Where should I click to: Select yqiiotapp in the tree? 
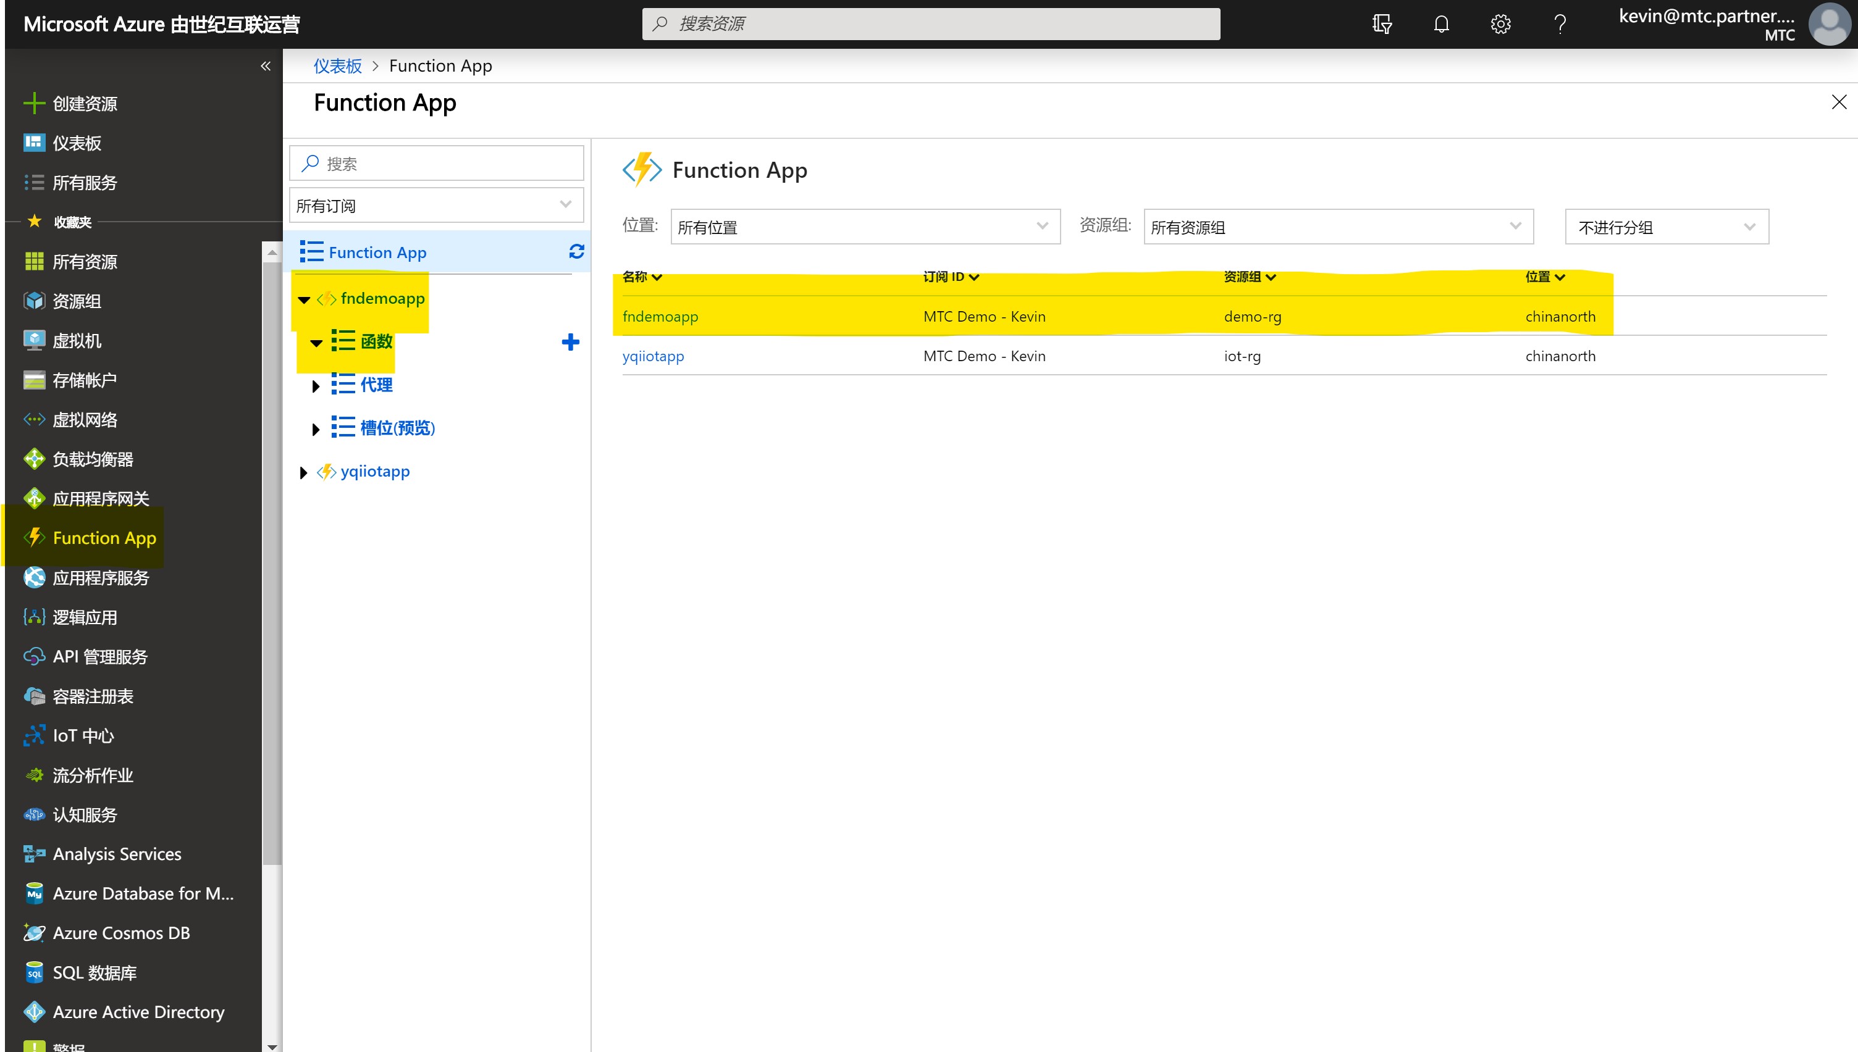pos(375,471)
